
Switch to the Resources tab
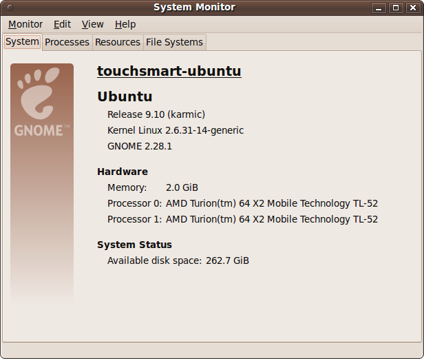click(118, 42)
